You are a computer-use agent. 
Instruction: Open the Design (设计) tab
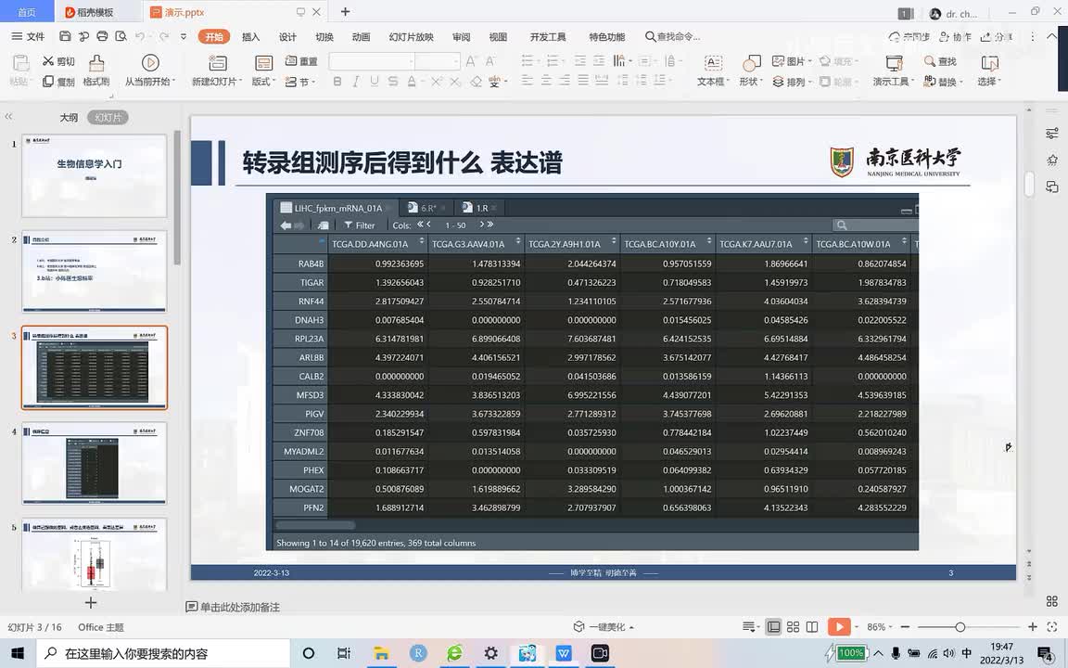[x=287, y=37]
